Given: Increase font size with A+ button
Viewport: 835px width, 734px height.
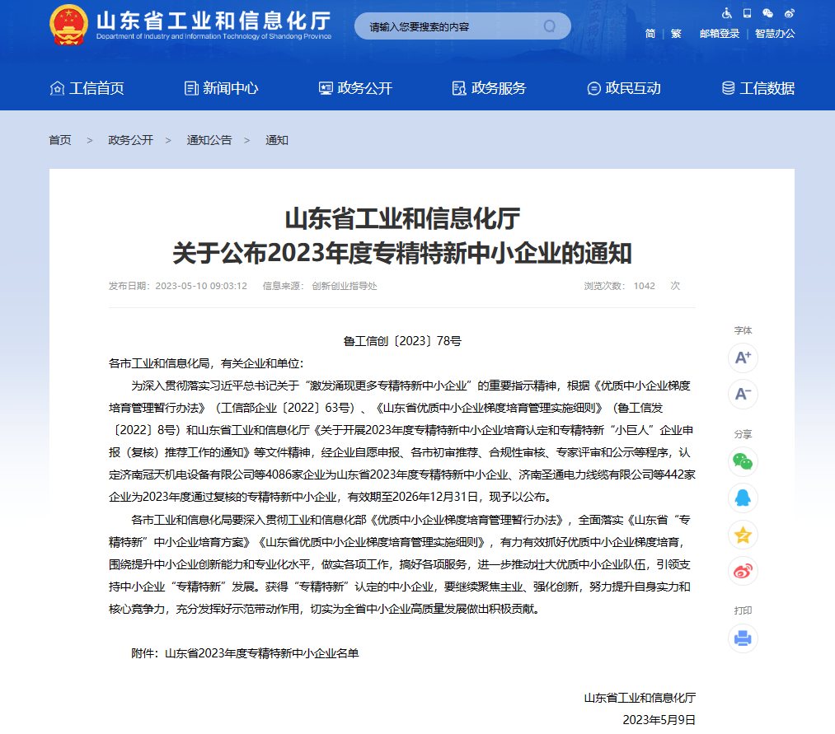Looking at the screenshot, I should click(x=743, y=358).
